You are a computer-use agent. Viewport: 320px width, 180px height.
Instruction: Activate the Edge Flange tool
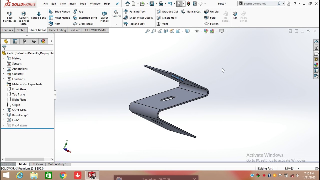click(59, 12)
